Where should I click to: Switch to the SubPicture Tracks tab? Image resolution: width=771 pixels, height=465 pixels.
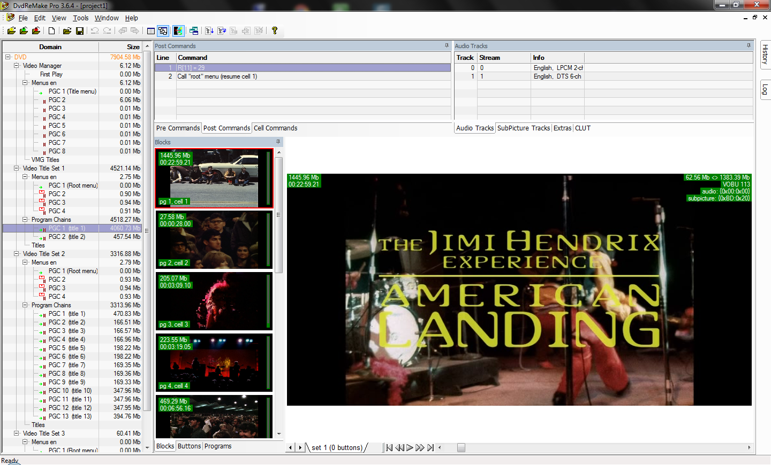point(523,128)
